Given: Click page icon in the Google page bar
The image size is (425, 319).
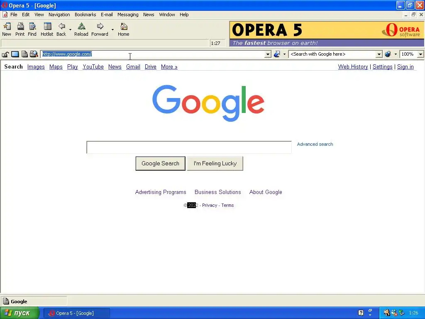Looking at the screenshot, I should (6, 301).
